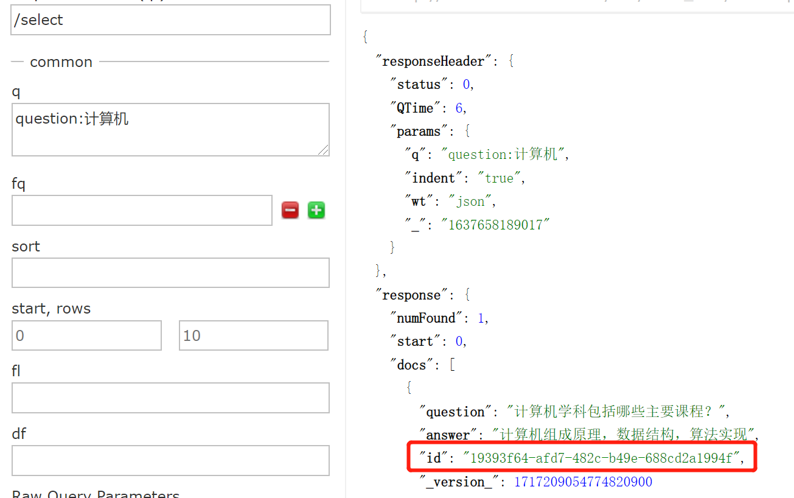Click the common section heading
Viewport: 794px width, 498px height.
click(x=61, y=62)
